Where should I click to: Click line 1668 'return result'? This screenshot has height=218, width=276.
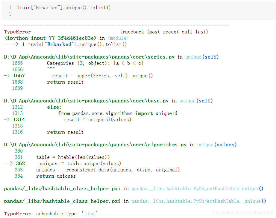65,82
